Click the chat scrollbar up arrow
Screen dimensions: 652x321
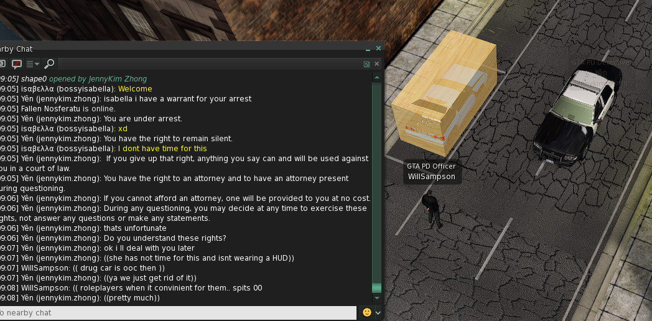[377, 77]
